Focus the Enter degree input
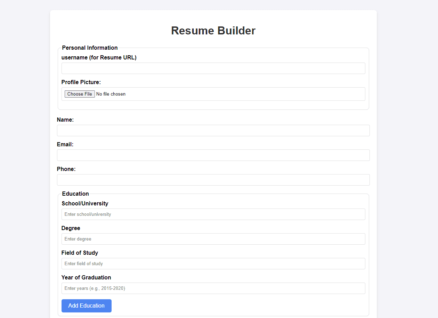438x318 pixels. pos(213,239)
